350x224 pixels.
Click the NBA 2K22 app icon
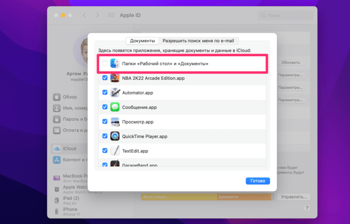pyautogui.click(x=115, y=78)
